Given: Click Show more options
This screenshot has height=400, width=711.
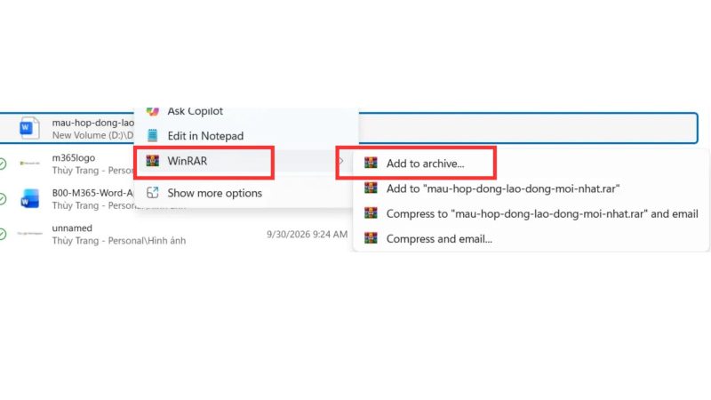Looking at the screenshot, I should click(214, 193).
